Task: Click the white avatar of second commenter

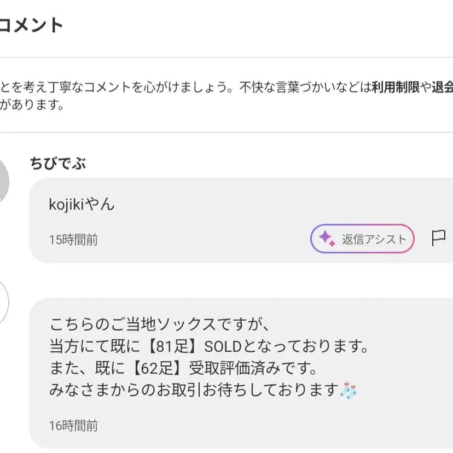Action: coord(3,302)
